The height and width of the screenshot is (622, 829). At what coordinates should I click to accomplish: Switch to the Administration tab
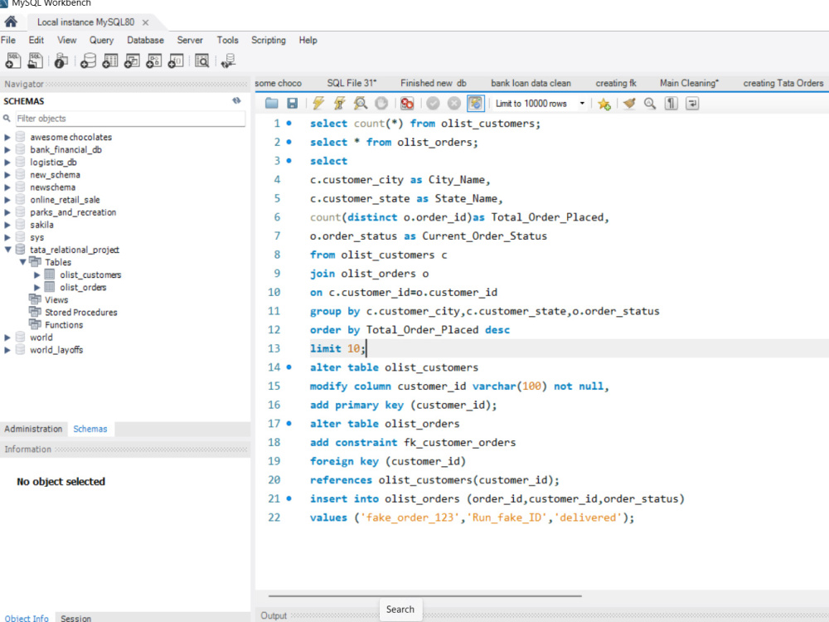coord(33,429)
